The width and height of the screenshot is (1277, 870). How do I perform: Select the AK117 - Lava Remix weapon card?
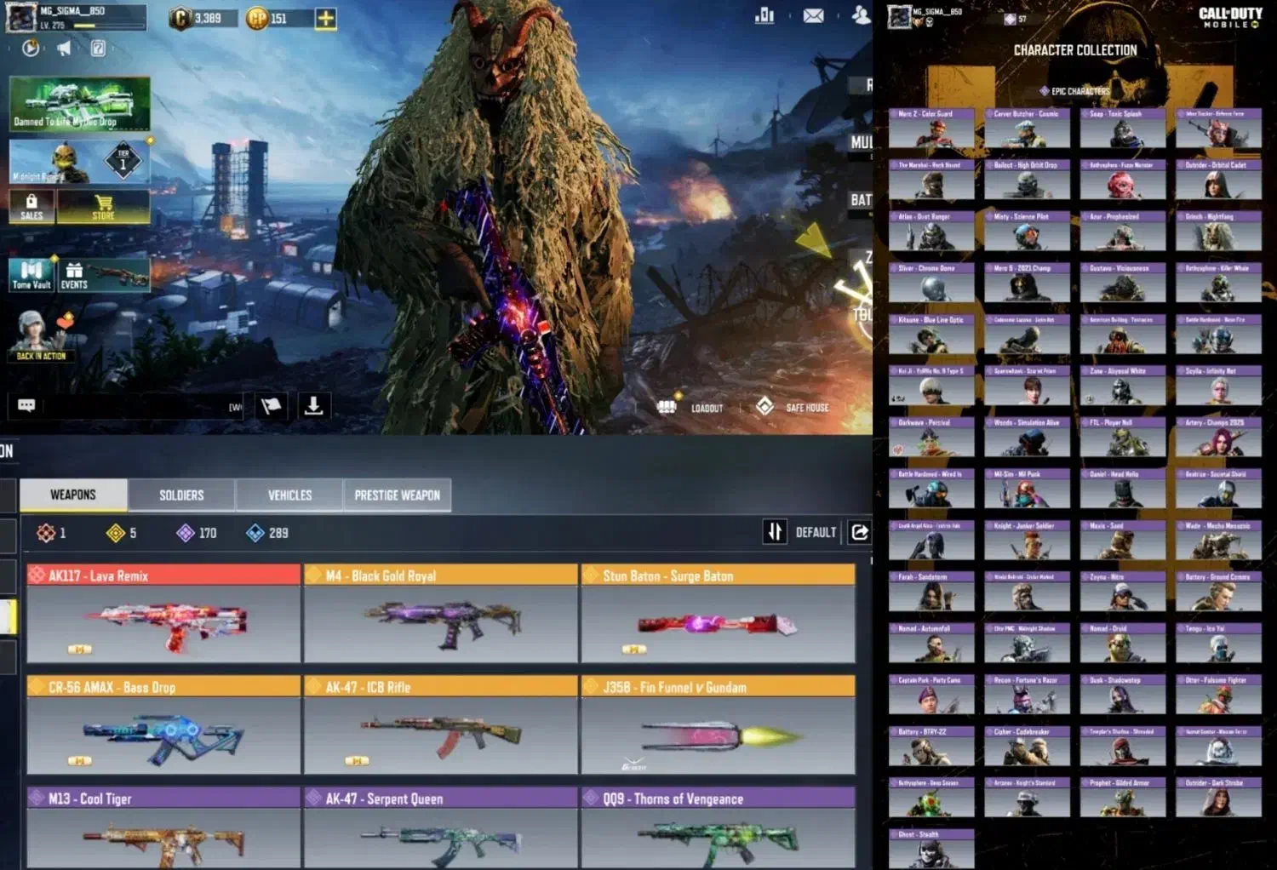click(x=163, y=613)
